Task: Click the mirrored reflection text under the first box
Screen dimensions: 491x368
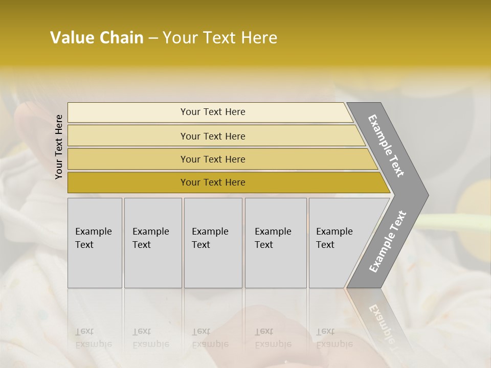Action: coord(94,338)
